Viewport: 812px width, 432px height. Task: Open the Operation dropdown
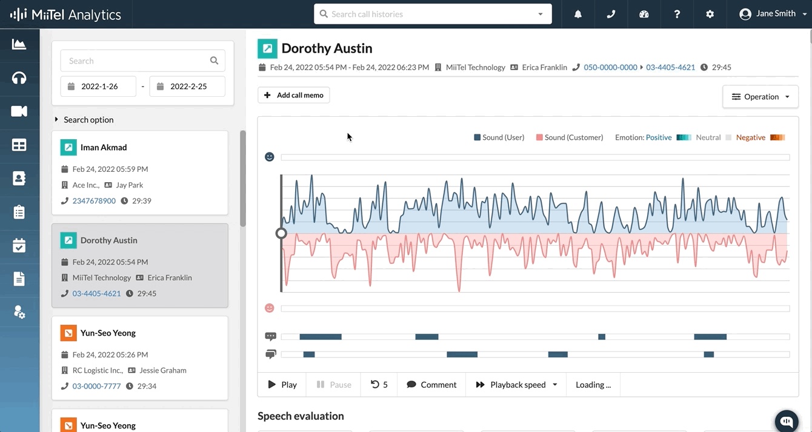pyautogui.click(x=760, y=97)
